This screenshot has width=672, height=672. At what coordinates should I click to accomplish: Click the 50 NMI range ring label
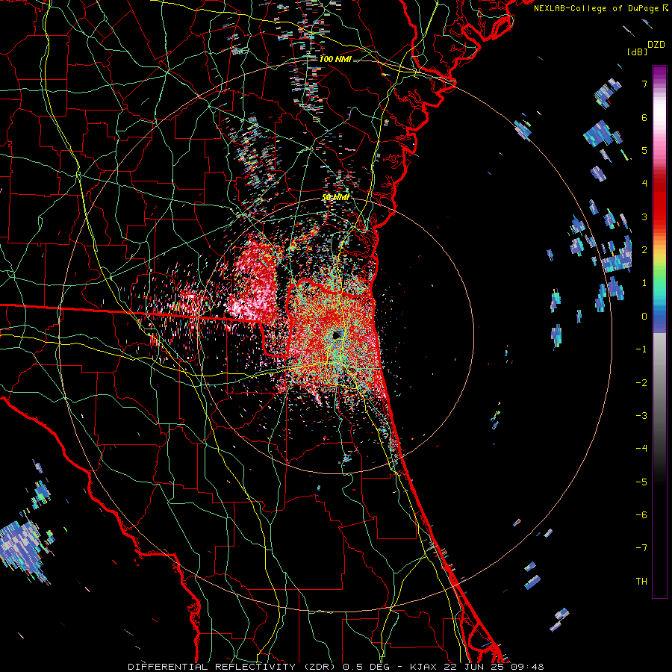click(x=335, y=197)
